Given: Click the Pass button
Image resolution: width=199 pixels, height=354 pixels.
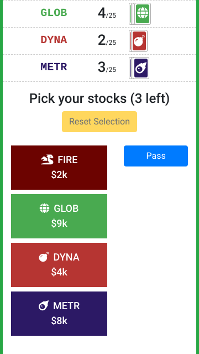Looking at the screenshot, I should [156, 156].
